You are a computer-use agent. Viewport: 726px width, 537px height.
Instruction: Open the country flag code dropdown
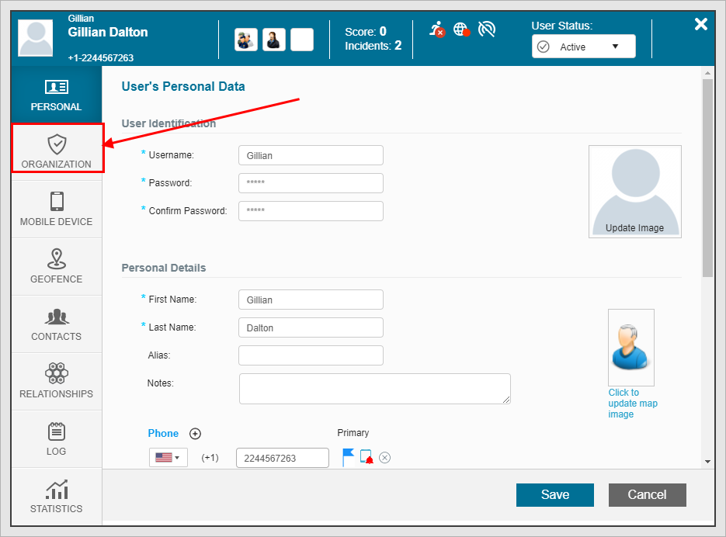pos(168,458)
